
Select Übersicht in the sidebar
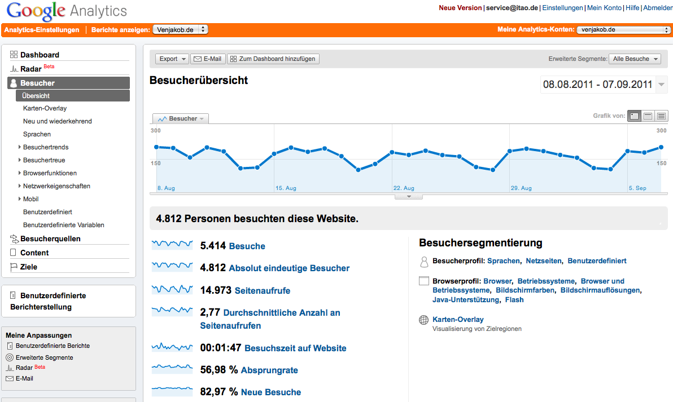pos(72,96)
